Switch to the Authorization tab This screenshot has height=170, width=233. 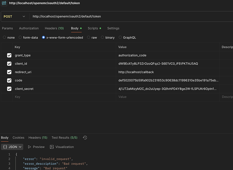[x=29, y=28]
